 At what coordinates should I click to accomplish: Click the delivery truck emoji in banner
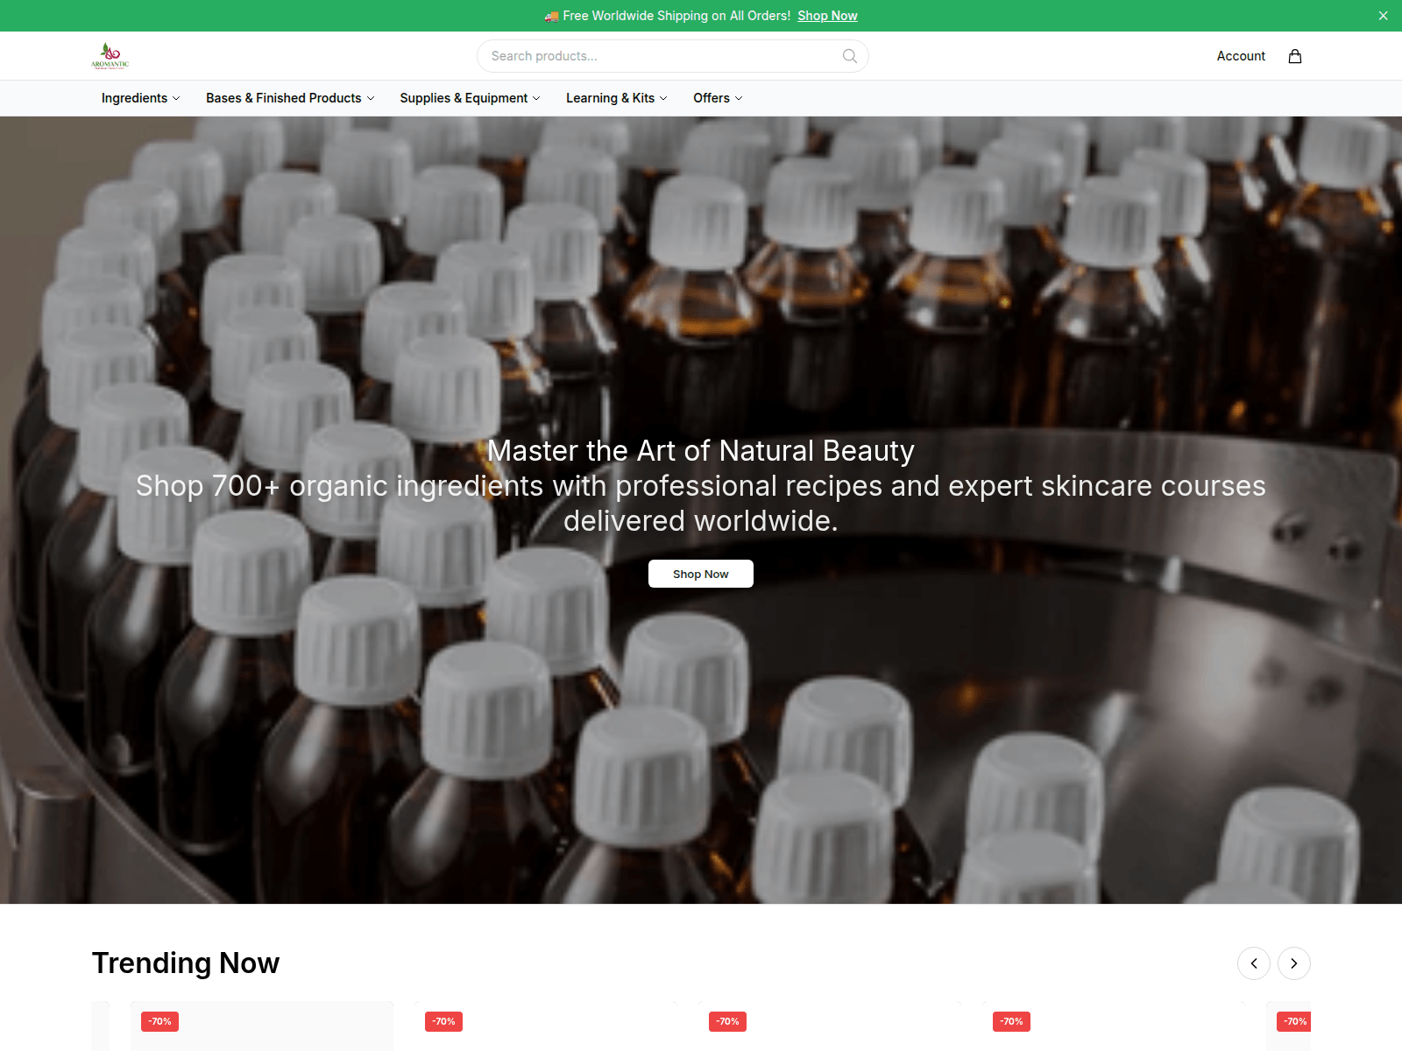click(551, 16)
